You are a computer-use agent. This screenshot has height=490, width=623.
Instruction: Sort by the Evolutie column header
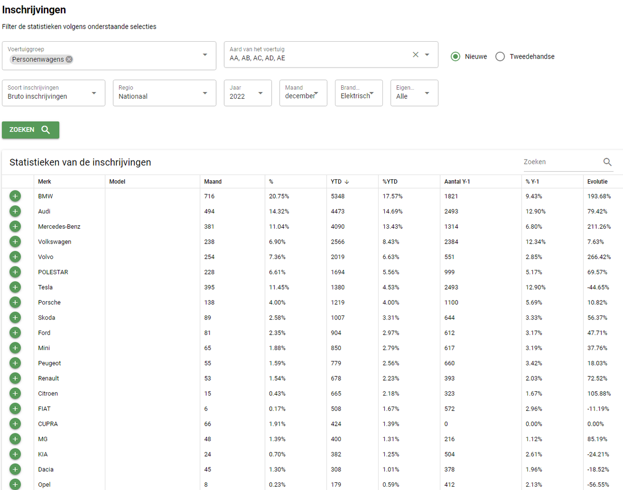point(598,182)
